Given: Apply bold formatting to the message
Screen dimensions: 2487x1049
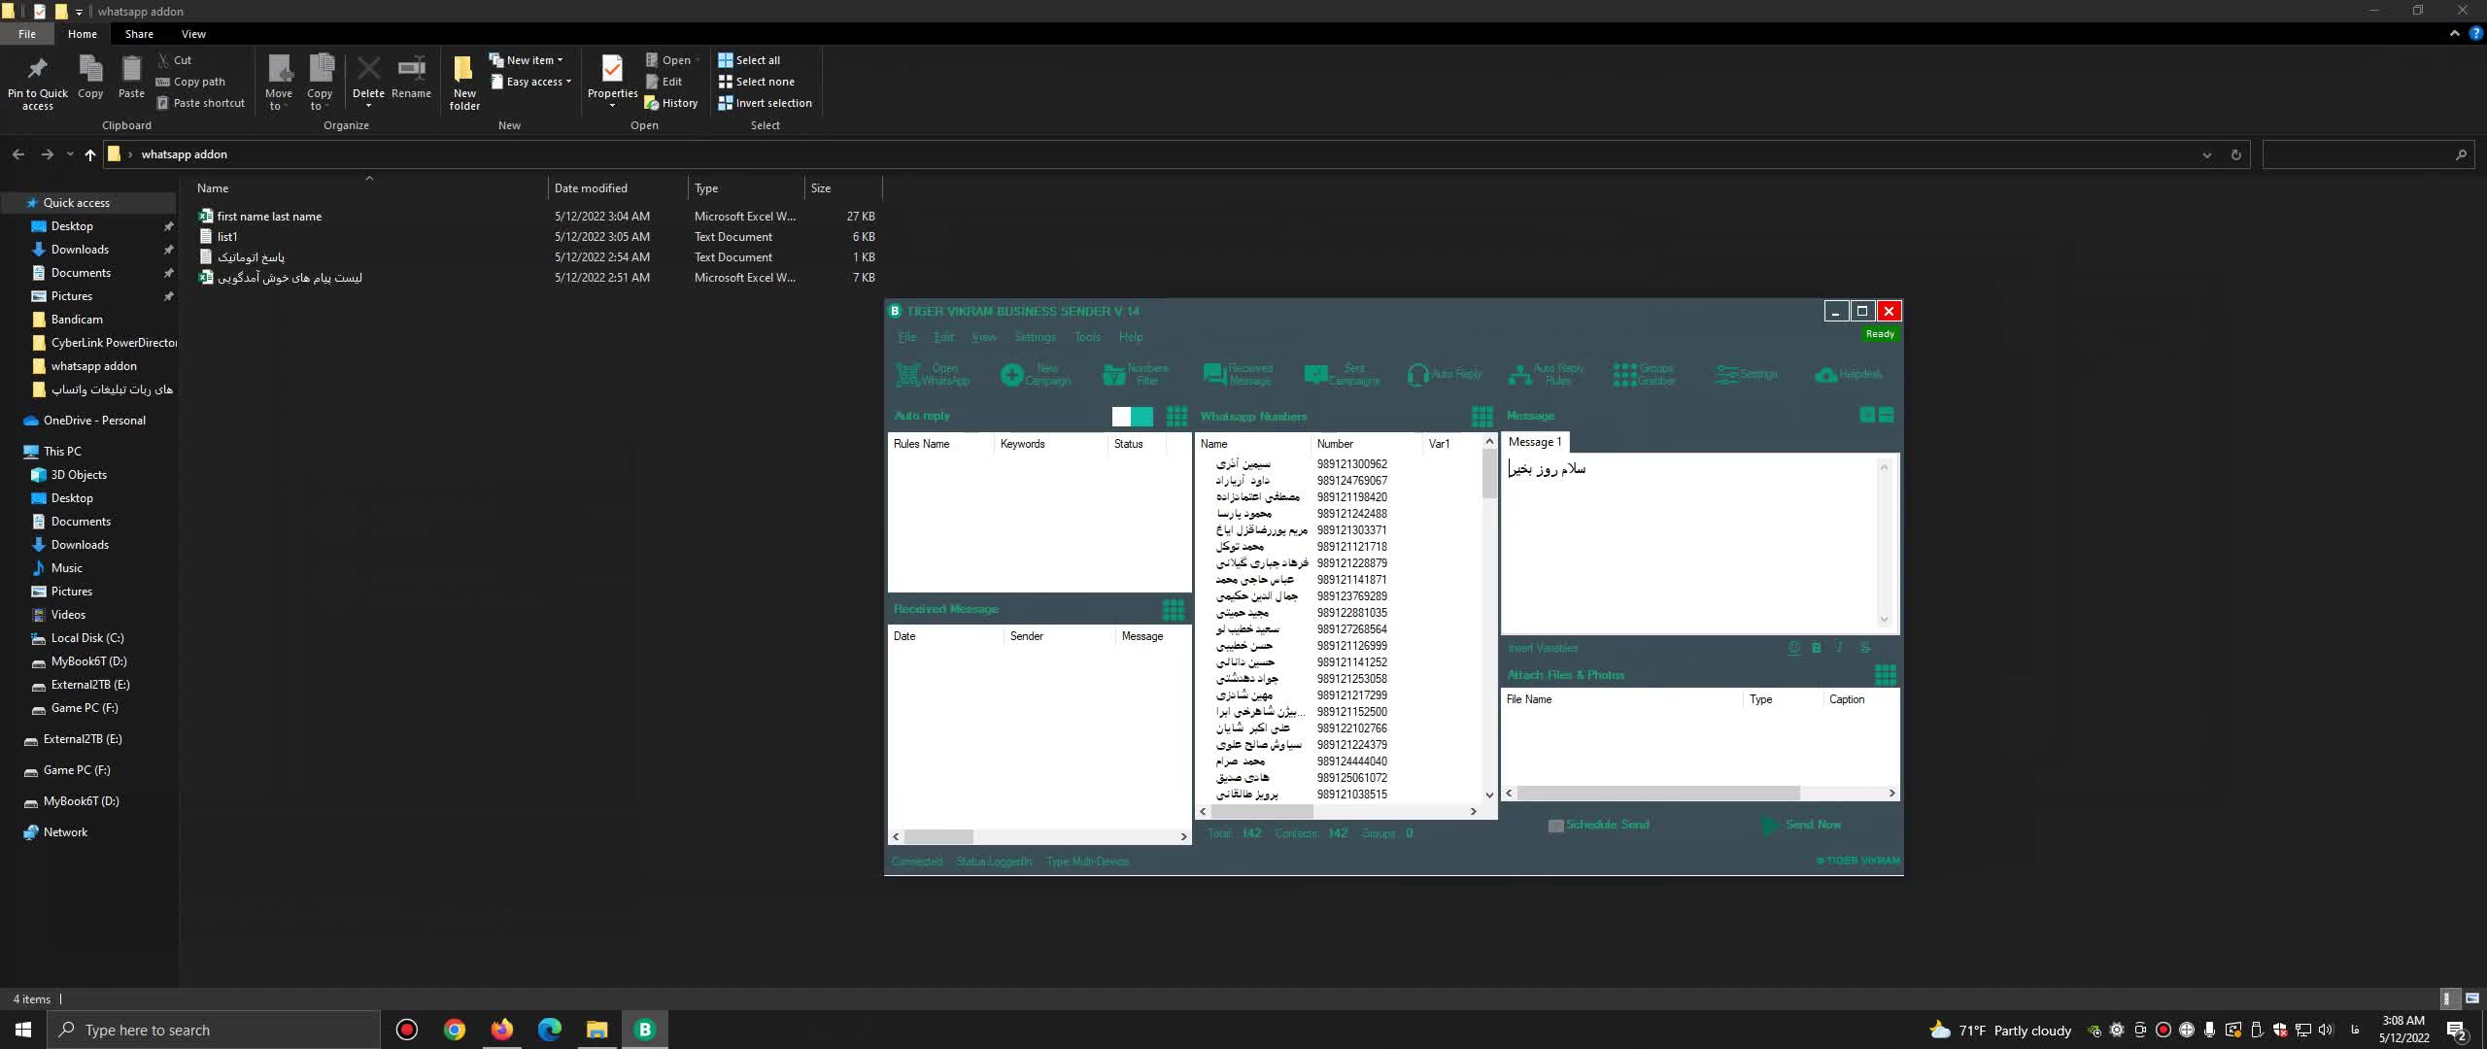Looking at the screenshot, I should click(1816, 648).
